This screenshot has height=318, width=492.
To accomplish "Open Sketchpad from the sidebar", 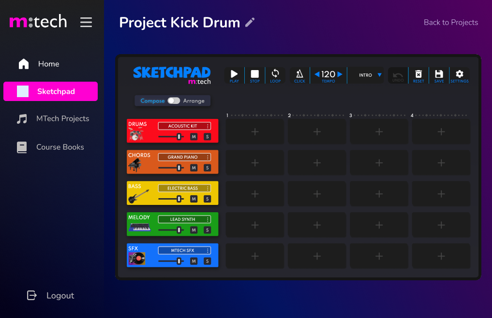I will (50, 91).
